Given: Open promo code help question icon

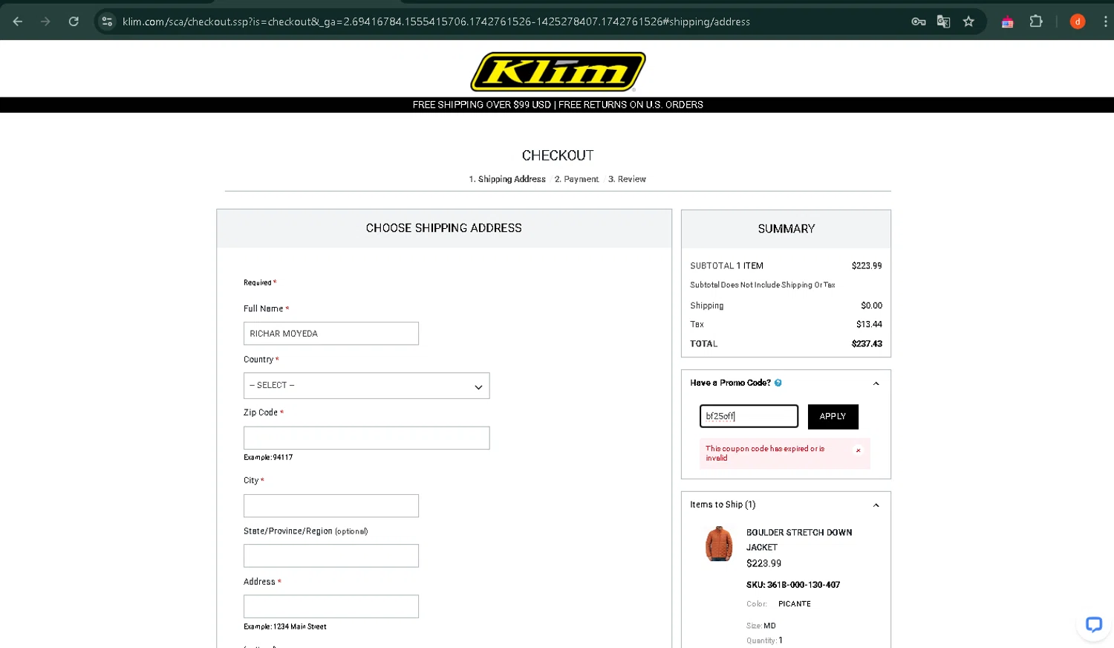Looking at the screenshot, I should point(778,383).
